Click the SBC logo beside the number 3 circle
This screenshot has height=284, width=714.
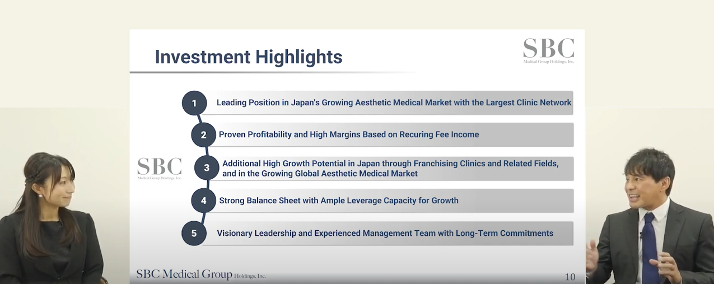(x=160, y=168)
